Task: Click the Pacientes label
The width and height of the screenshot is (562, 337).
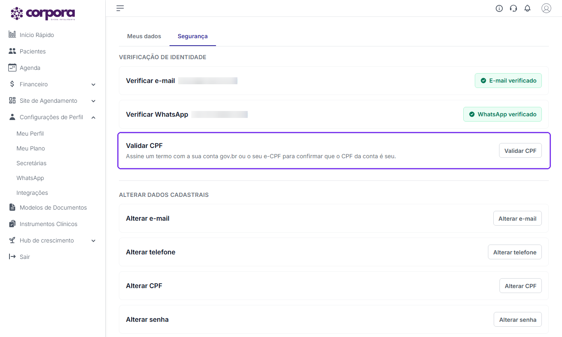Action: (x=33, y=51)
